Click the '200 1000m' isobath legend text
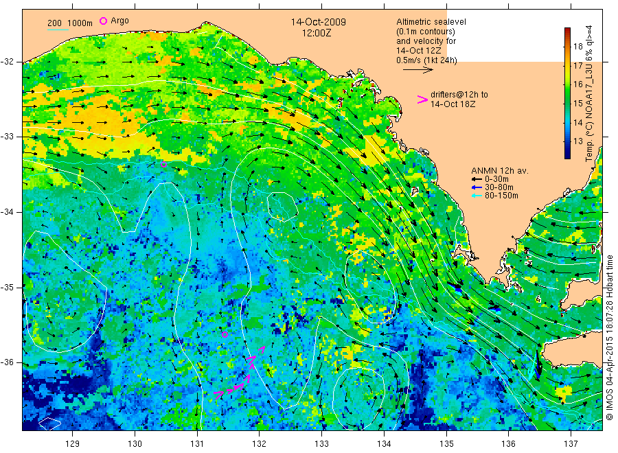 (x=70, y=23)
